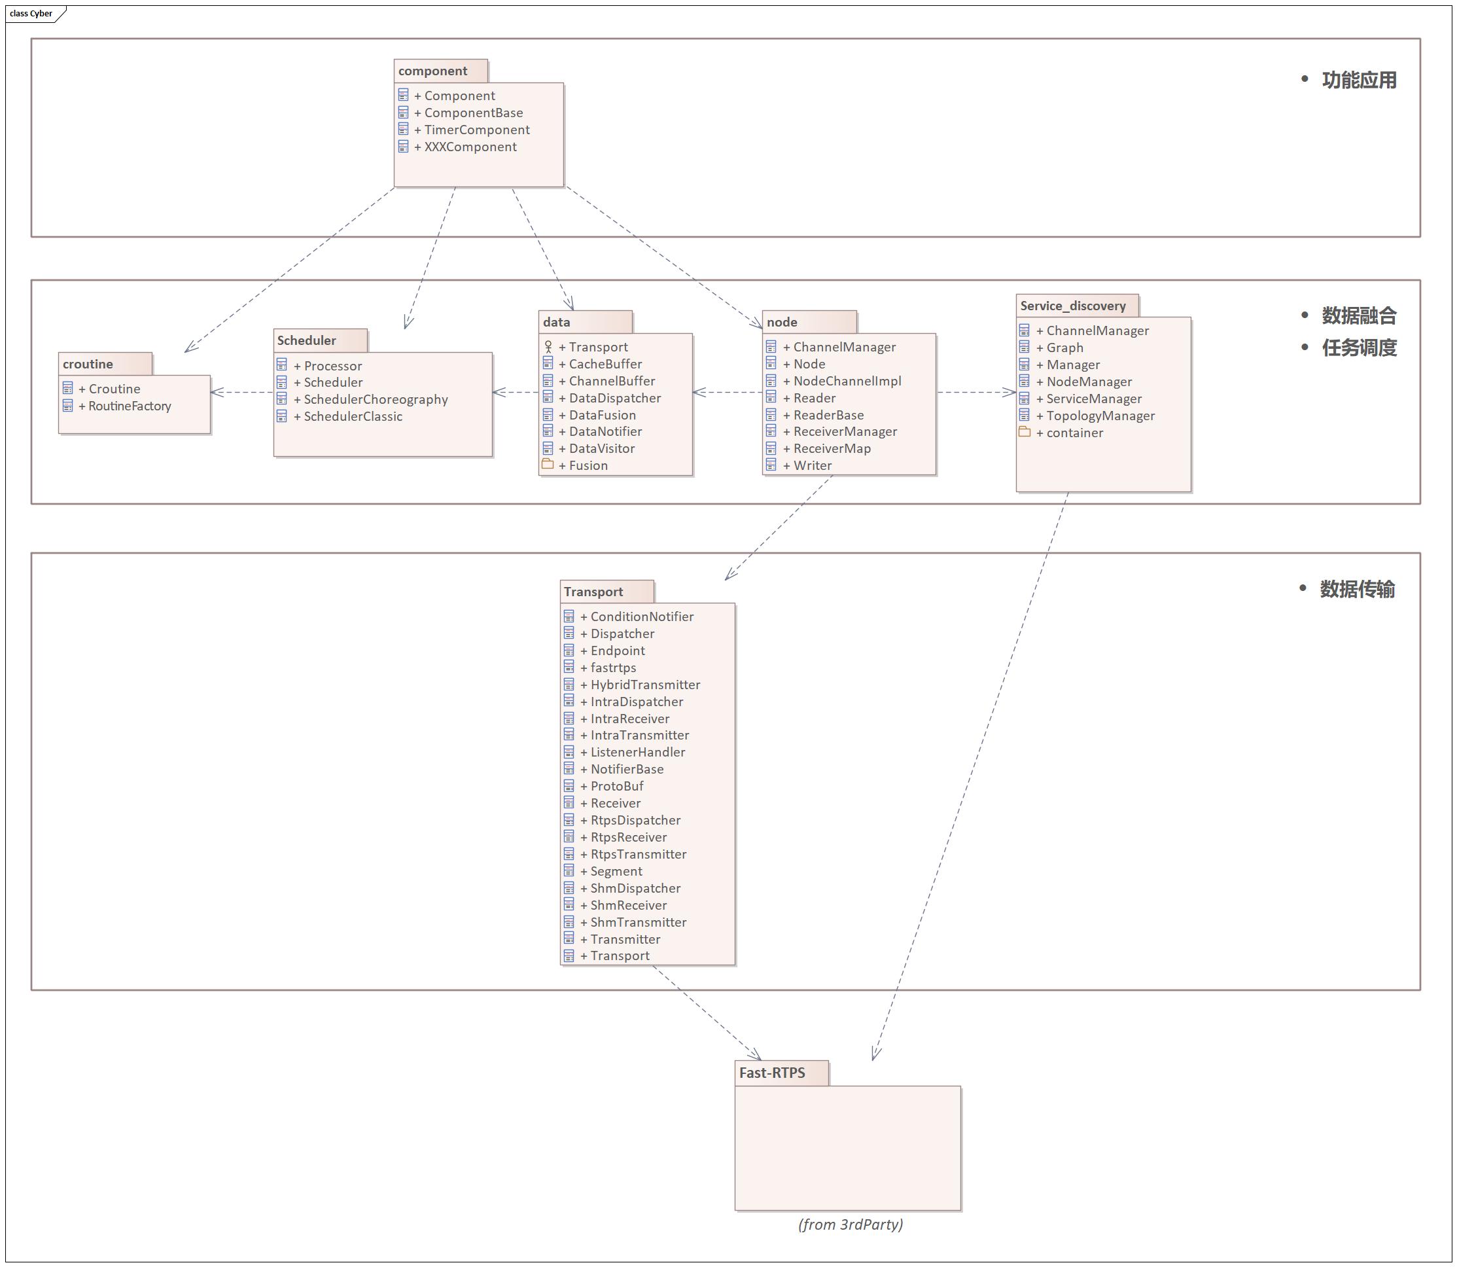Select the + IntraReceiver entry
The image size is (1457, 1267).
(x=624, y=719)
